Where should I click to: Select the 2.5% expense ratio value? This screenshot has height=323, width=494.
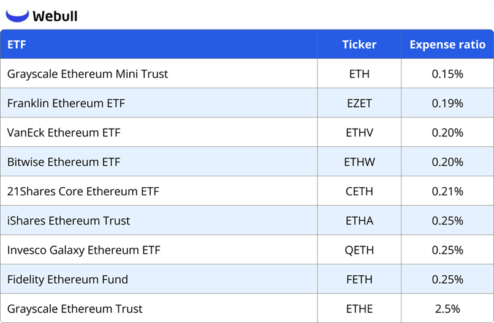tap(447, 309)
